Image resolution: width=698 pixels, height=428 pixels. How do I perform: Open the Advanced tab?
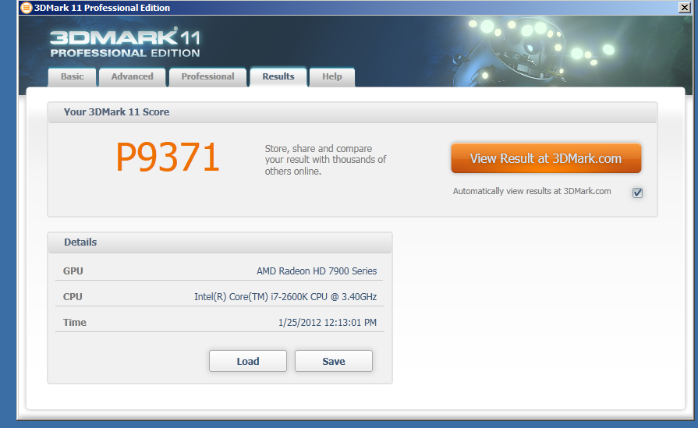(x=133, y=77)
